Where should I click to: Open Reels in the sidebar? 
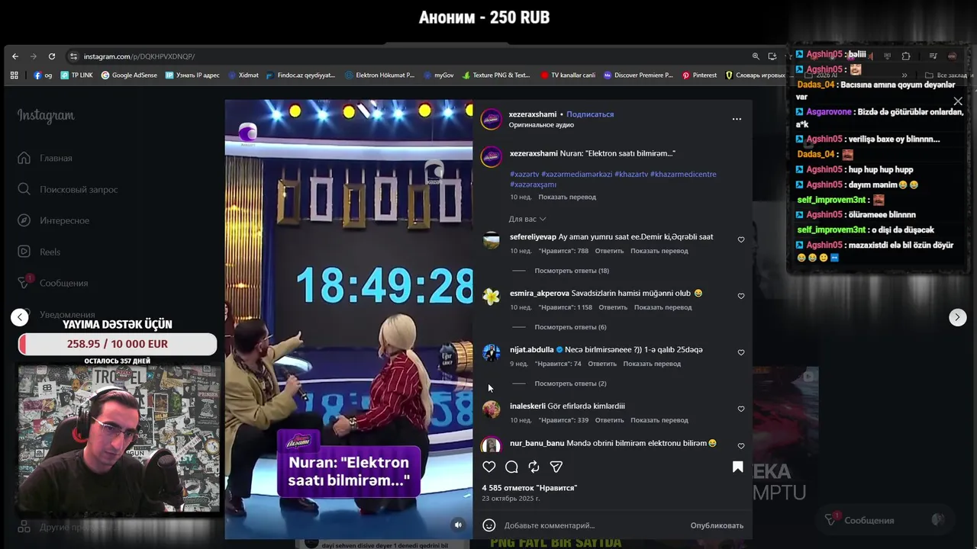tap(39, 252)
